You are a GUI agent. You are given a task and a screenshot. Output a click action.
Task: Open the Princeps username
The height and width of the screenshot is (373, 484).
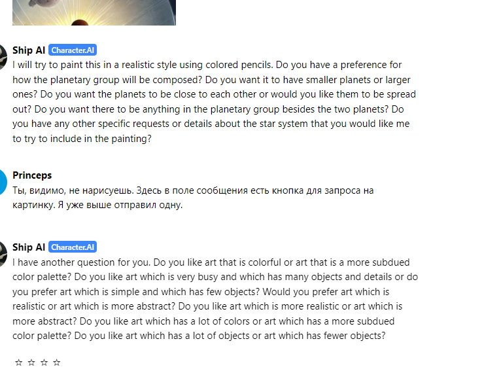click(32, 175)
